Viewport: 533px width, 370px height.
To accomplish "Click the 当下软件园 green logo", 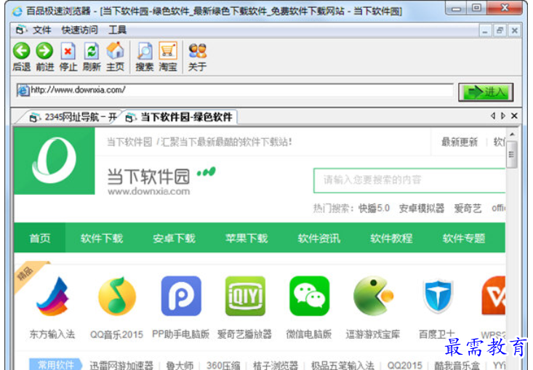I will pyautogui.click(x=55, y=161).
